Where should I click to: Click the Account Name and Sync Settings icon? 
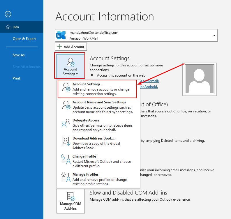coord(66,105)
